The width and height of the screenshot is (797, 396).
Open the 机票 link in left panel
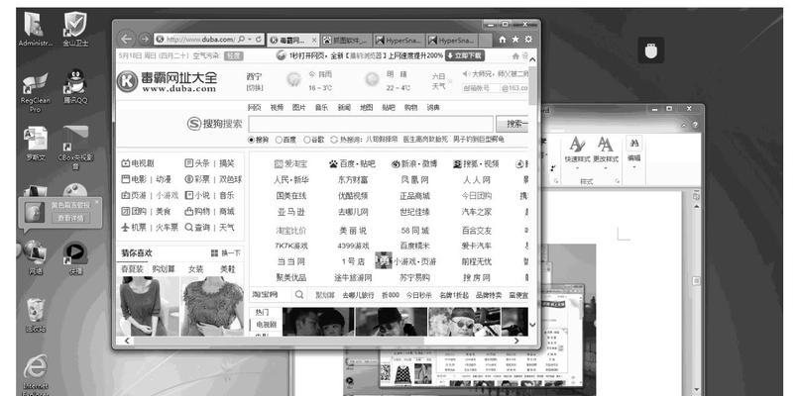135,228
